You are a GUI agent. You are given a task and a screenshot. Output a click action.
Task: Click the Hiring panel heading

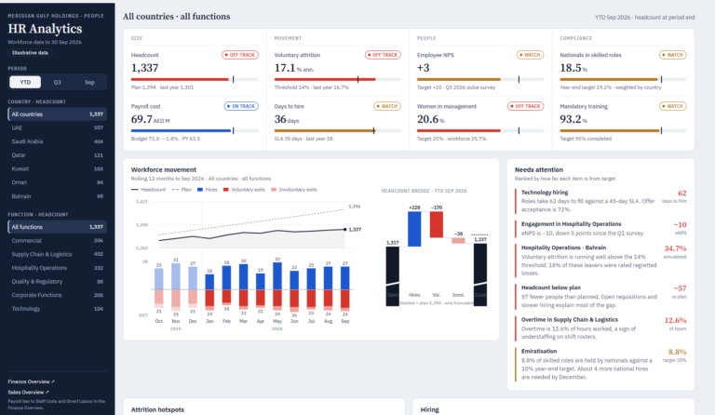click(x=429, y=409)
